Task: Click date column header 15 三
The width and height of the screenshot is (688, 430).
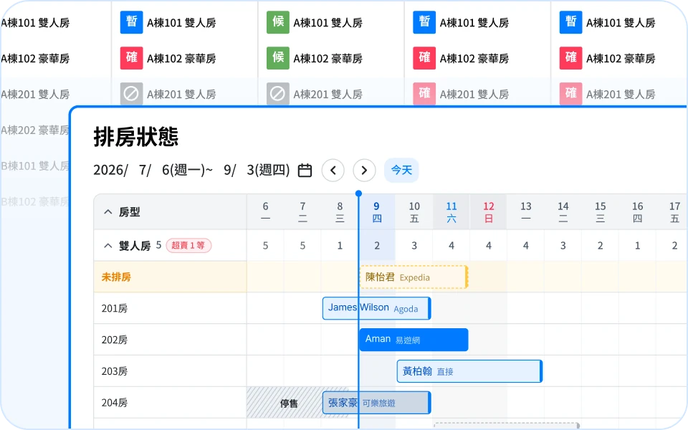Action: click(601, 211)
